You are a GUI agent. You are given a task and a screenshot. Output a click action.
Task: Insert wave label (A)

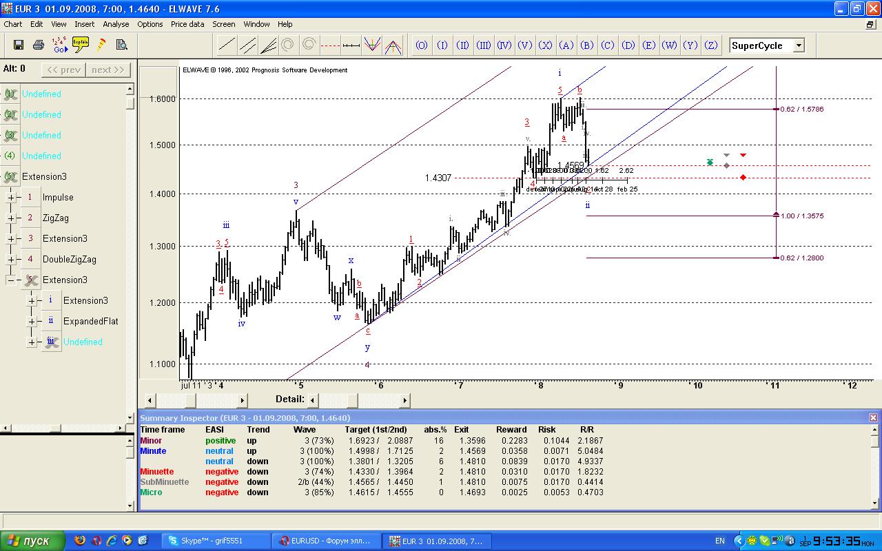(x=566, y=45)
